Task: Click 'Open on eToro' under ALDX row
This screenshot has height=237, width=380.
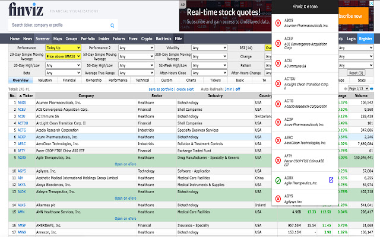Action: point(125,198)
